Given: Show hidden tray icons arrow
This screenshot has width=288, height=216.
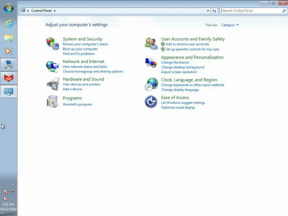Looking at the screenshot, I should tap(13, 184).
